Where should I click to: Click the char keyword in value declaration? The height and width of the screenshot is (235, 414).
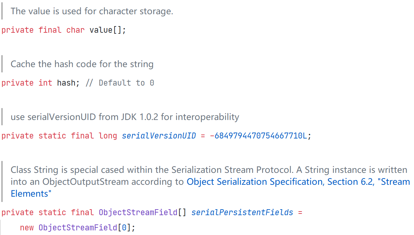pos(75,30)
